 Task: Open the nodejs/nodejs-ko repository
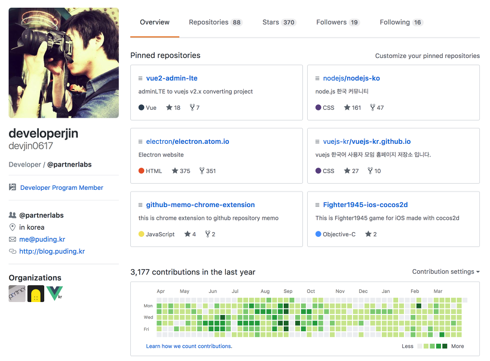[x=351, y=78]
